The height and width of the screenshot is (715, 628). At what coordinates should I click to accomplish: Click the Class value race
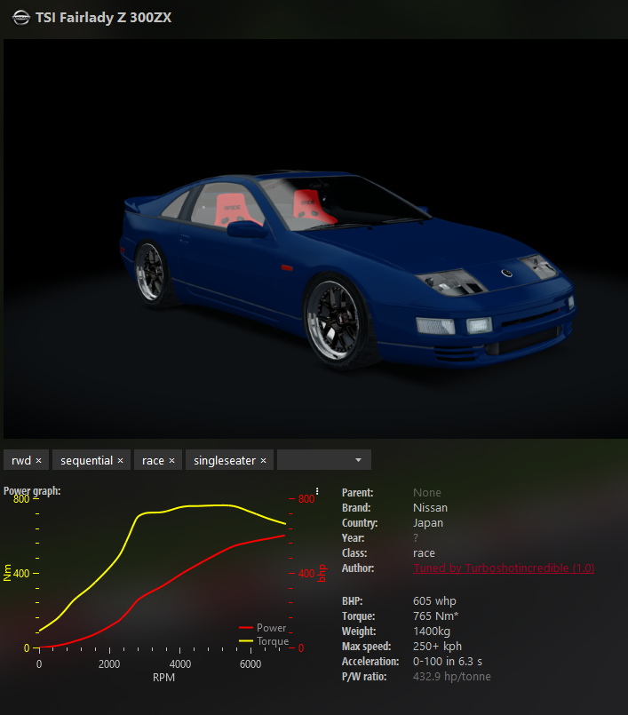[x=424, y=553]
